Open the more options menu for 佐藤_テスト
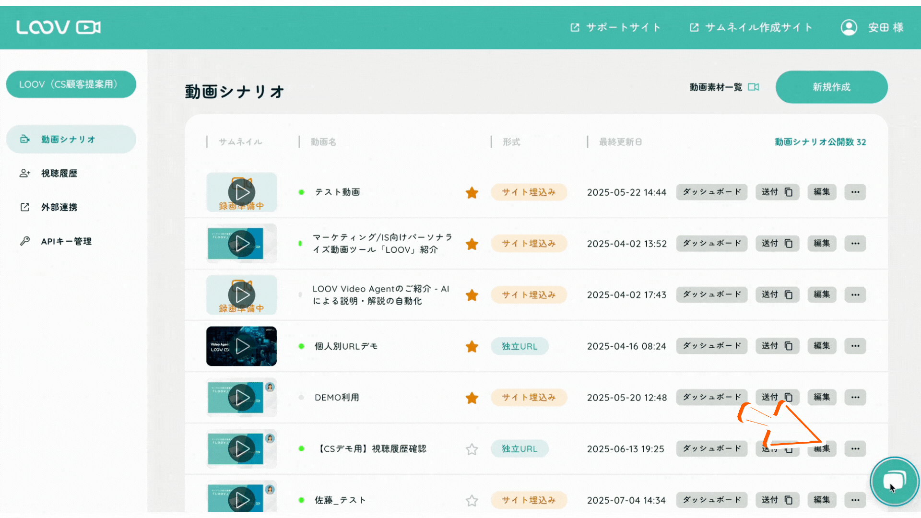This screenshot has height=518, width=921. pos(855,500)
